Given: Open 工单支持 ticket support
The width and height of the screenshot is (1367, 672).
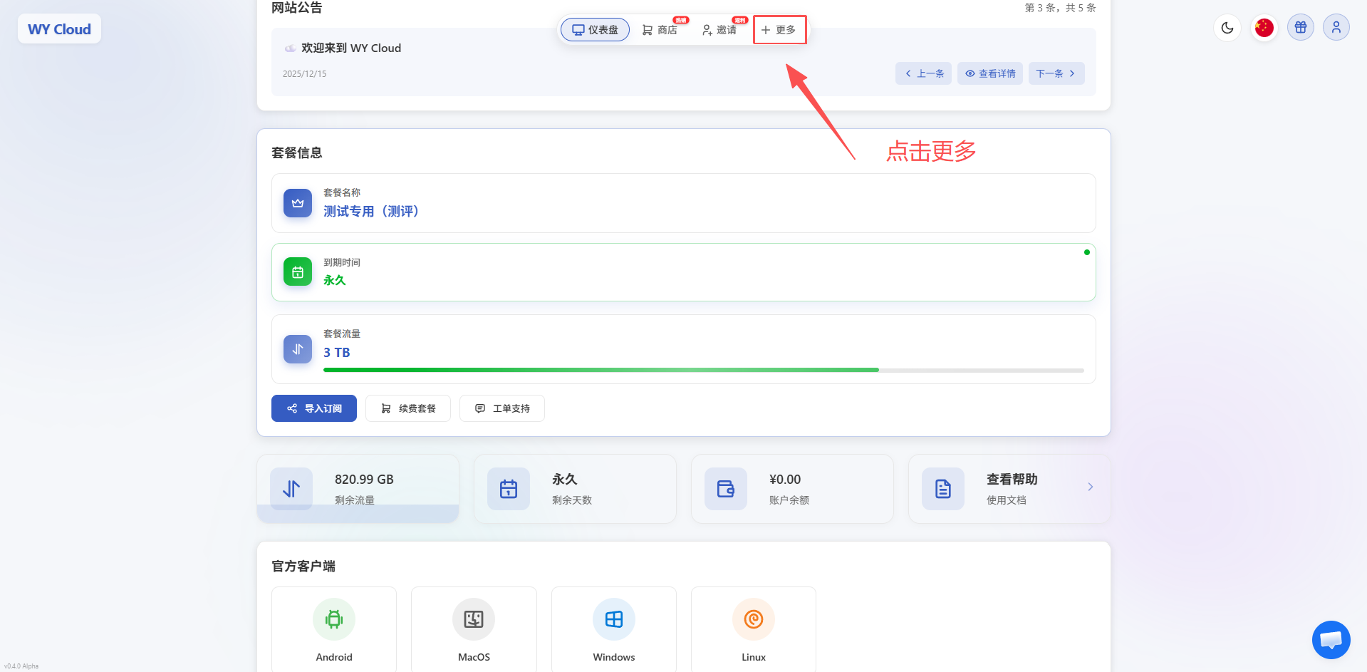Looking at the screenshot, I should pos(501,408).
